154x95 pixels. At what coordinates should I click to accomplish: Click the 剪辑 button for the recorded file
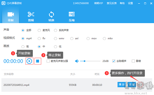click(x=132, y=84)
